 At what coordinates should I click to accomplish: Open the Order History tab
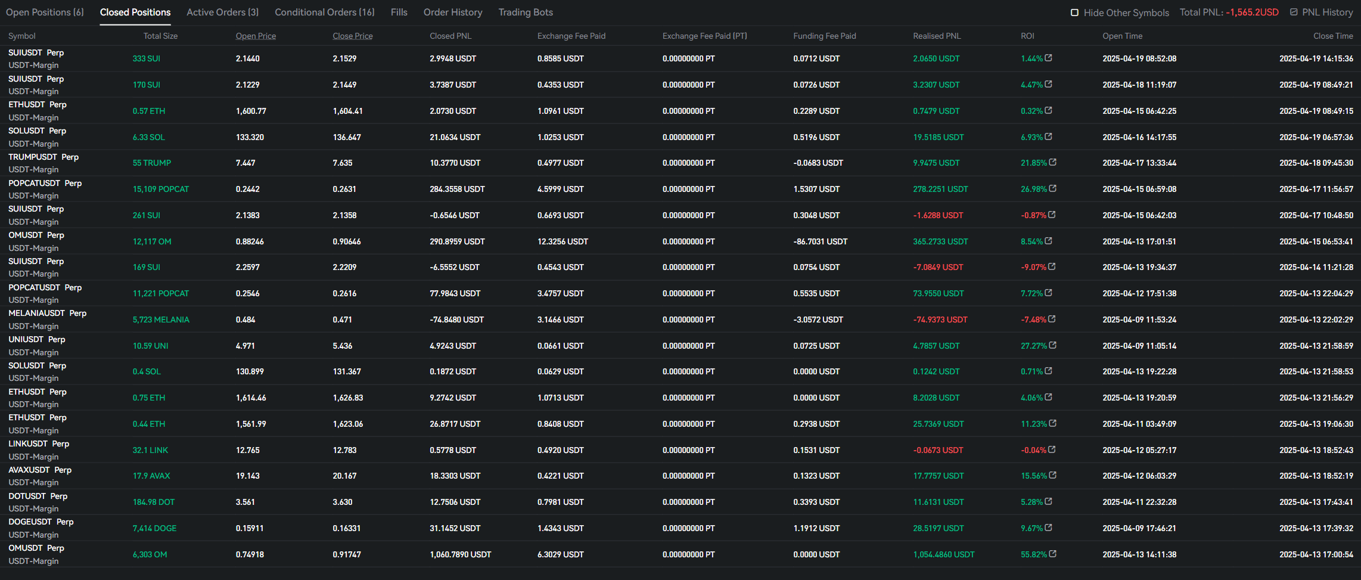[x=452, y=12]
